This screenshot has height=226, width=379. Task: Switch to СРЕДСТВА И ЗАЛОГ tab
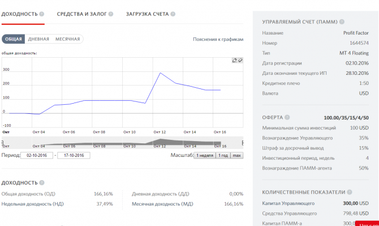point(81,14)
